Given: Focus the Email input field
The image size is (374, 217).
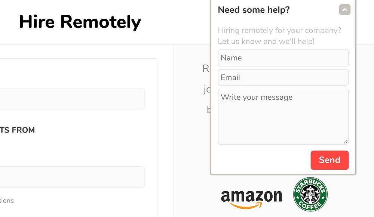Looking at the screenshot, I should click(283, 78).
